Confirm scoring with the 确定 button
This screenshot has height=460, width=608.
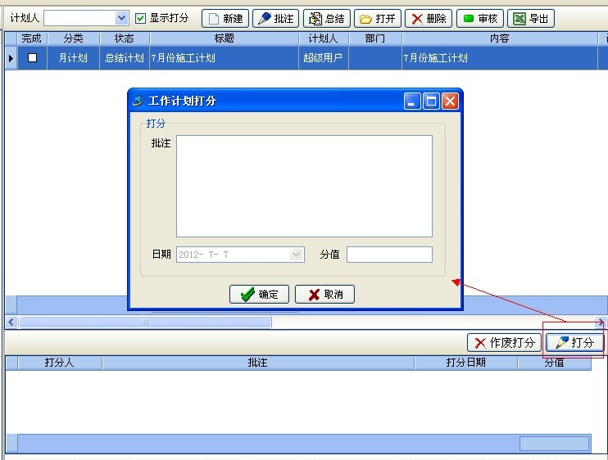point(259,295)
